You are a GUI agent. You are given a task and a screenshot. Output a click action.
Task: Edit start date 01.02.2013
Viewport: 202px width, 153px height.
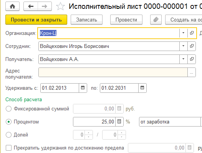coord(60,88)
